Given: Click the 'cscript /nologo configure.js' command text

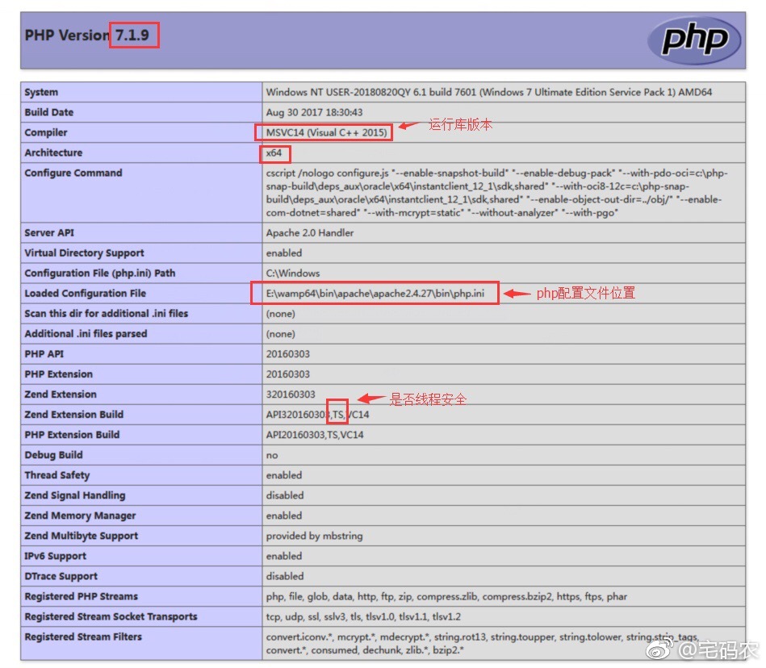Looking at the screenshot, I should coord(496,193).
